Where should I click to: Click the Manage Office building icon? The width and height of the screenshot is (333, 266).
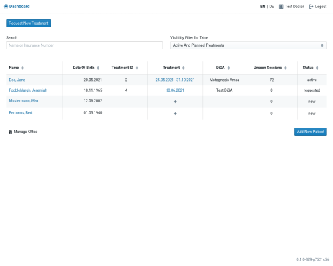10,132
